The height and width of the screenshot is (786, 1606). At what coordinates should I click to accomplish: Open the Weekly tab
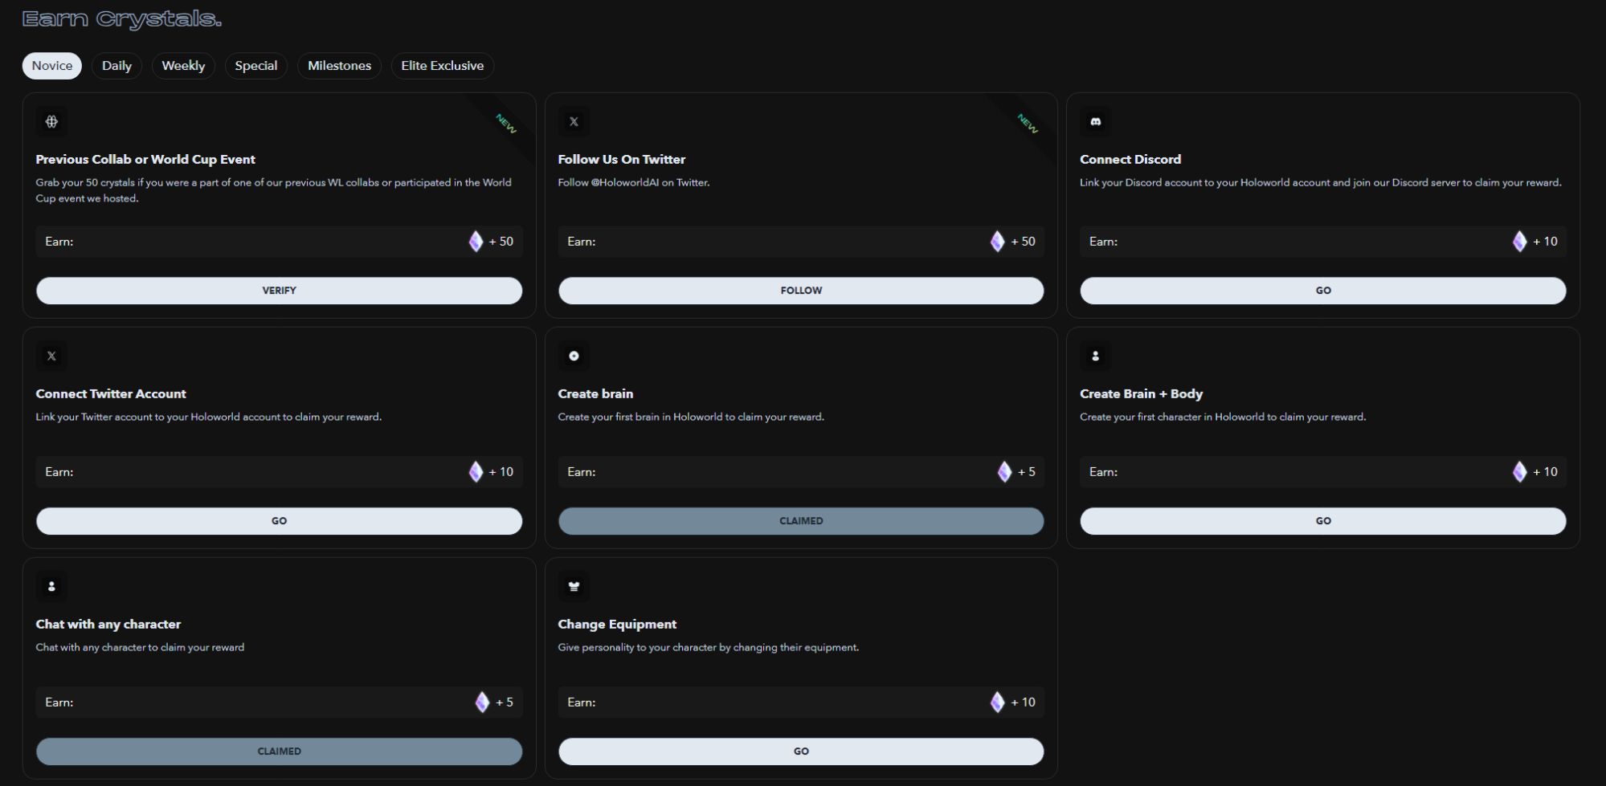point(183,66)
